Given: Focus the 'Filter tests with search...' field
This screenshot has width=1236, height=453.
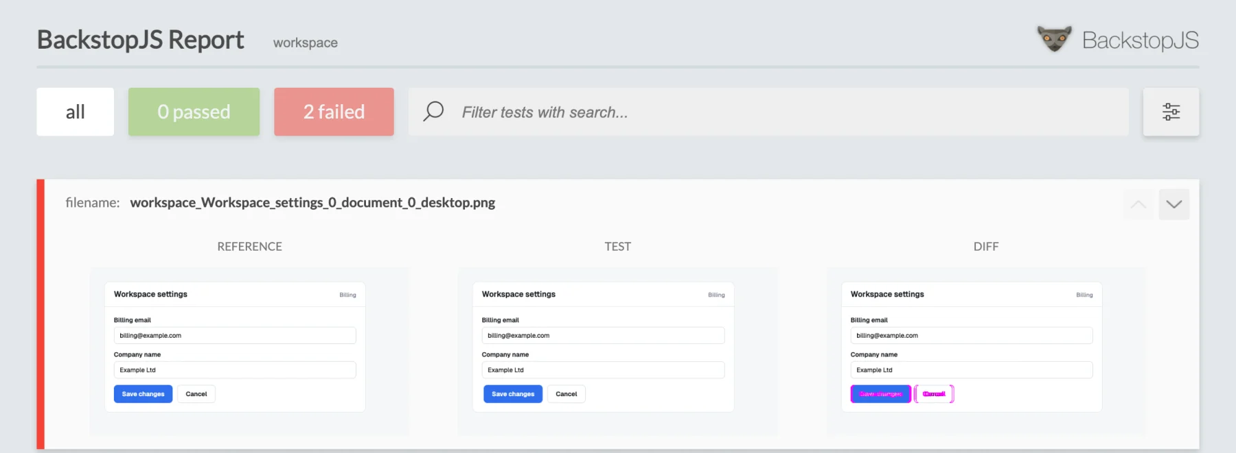Looking at the screenshot, I should pos(768,112).
